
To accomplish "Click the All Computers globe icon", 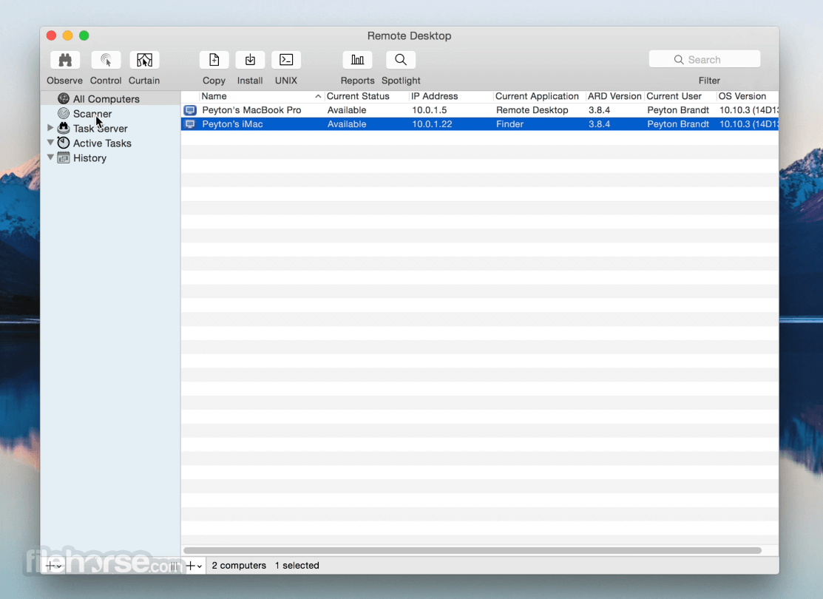I will 64,98.
